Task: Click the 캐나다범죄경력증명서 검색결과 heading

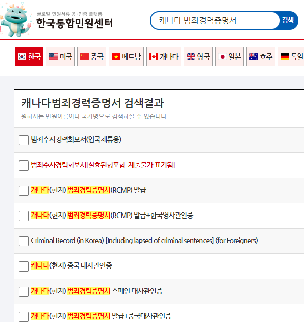Action: click(x=92, y=103)
